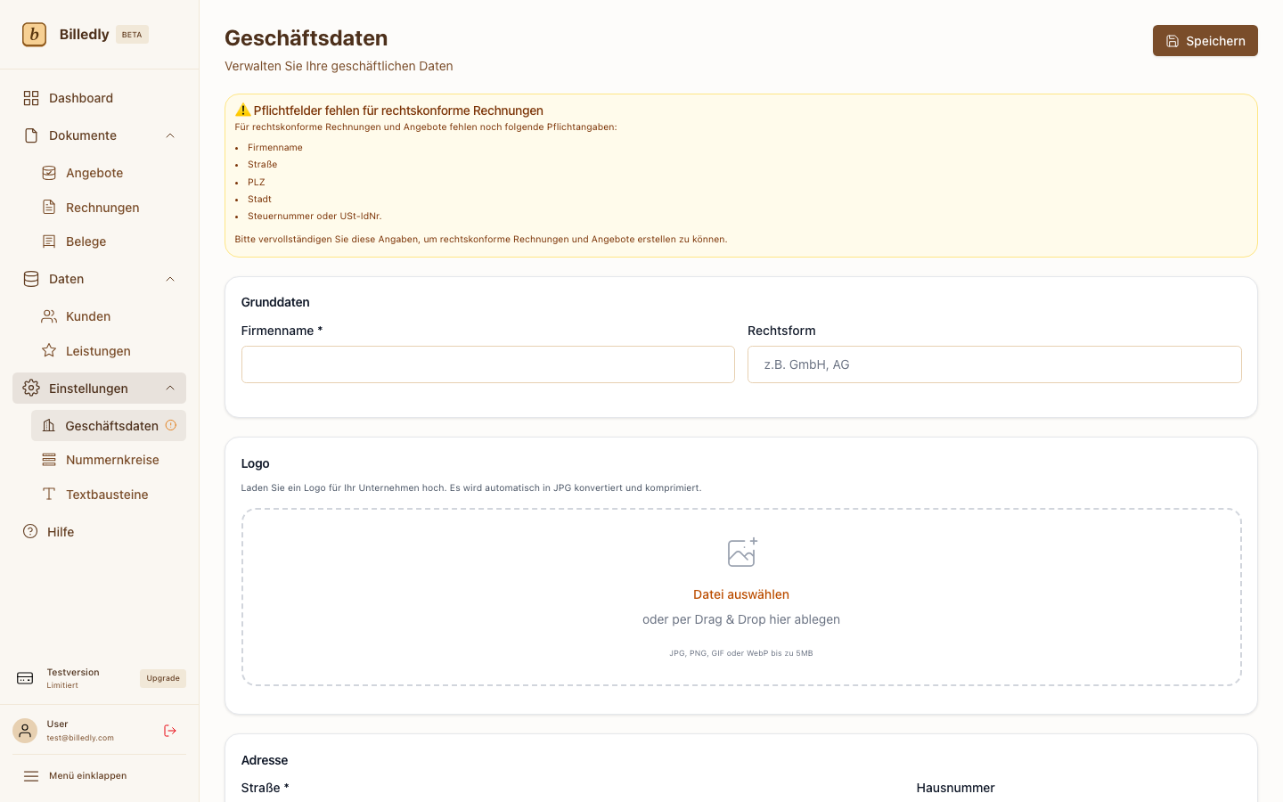Collapse the Dokumente section chevron

[170, 135]
